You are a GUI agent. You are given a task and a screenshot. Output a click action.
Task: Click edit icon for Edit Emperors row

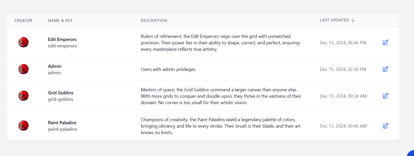[385, 43]
